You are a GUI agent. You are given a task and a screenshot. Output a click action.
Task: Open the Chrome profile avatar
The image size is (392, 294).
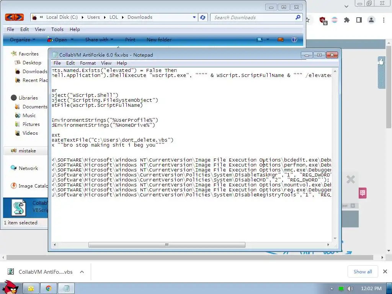(x=371, y=20)
